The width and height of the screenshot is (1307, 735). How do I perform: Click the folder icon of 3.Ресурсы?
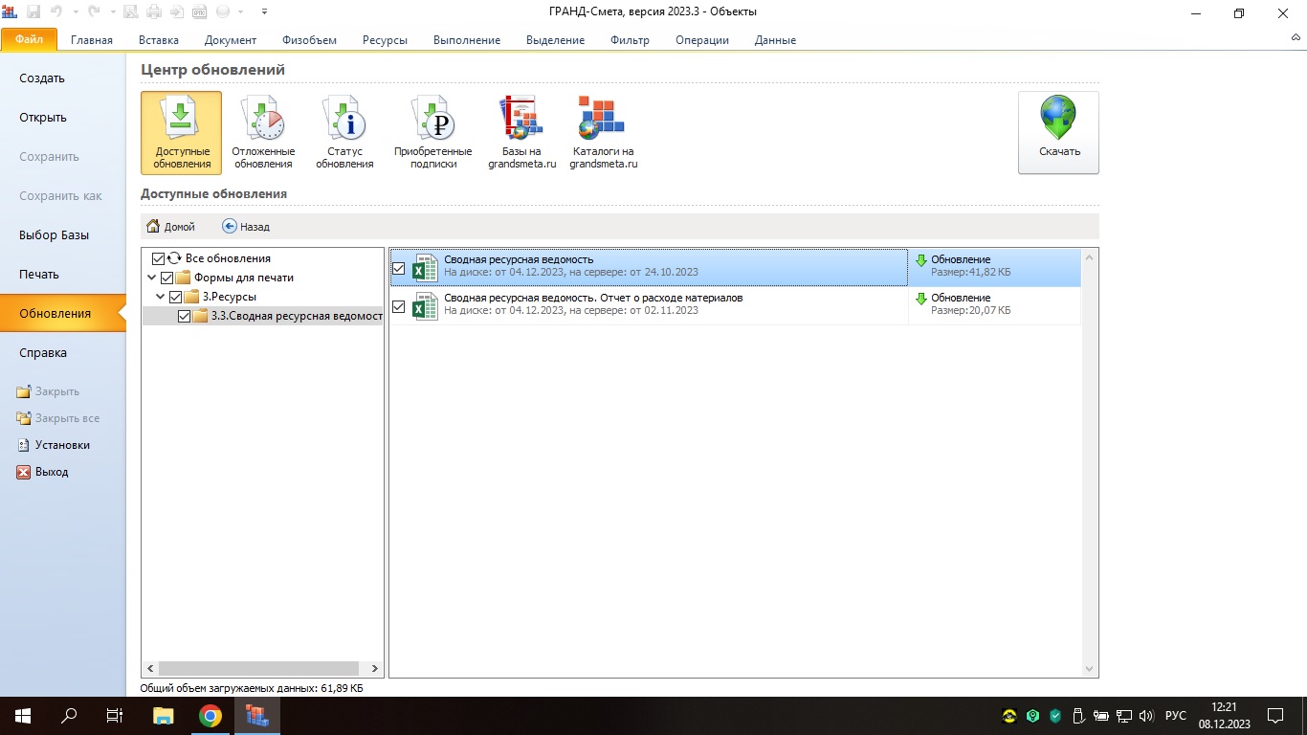click(x=191, y=297)
